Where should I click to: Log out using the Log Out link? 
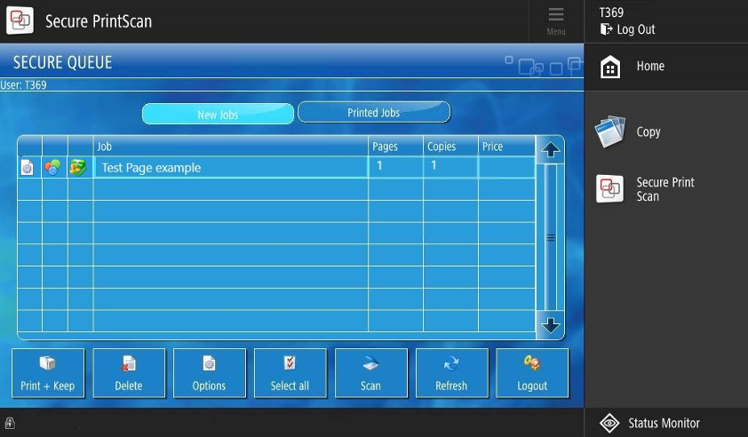click(628, 29)
